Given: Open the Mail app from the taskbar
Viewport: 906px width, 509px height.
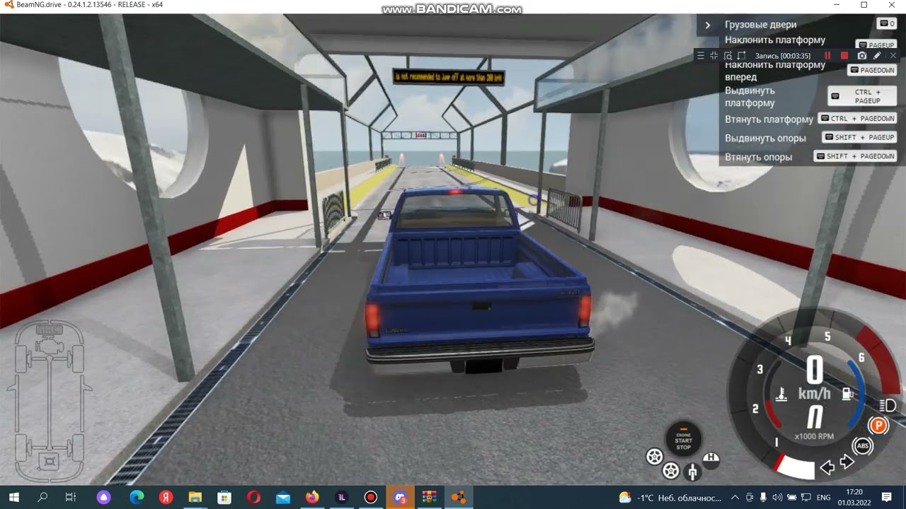Looking at the screenshot, I should [283, 497].
